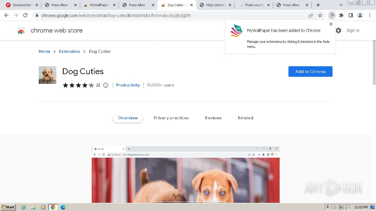This screenshot has height=211, width=376.
Task: Click the 12:03 PM clock
Action: pyautogui.click(x=361, y=207)
